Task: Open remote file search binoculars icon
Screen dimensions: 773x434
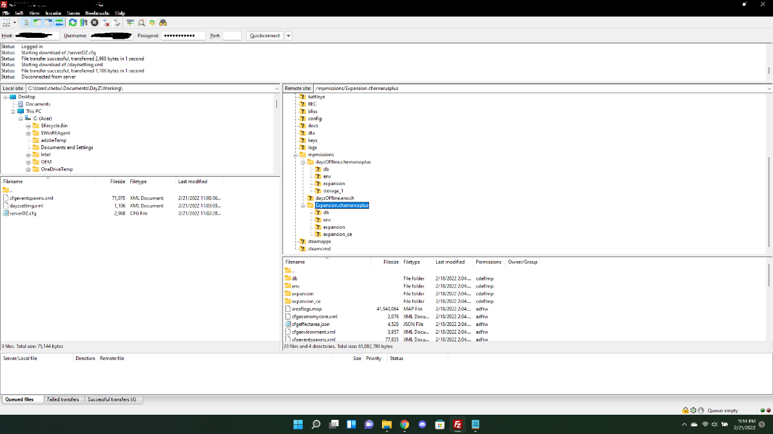Action: coord(163,23)
